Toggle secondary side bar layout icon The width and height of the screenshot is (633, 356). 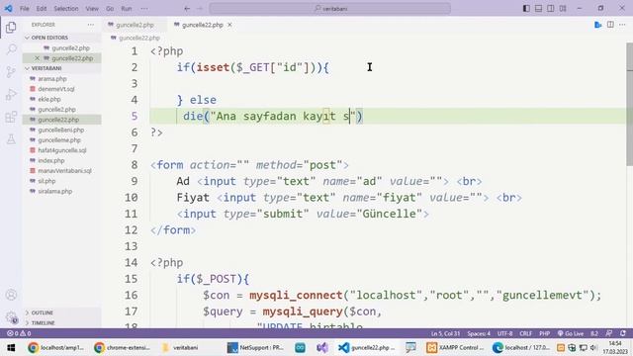[551, 9]
